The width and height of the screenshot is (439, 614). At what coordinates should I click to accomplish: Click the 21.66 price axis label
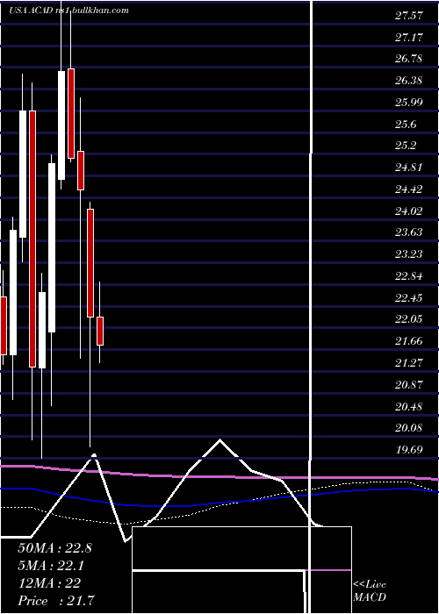click(409, 341)
